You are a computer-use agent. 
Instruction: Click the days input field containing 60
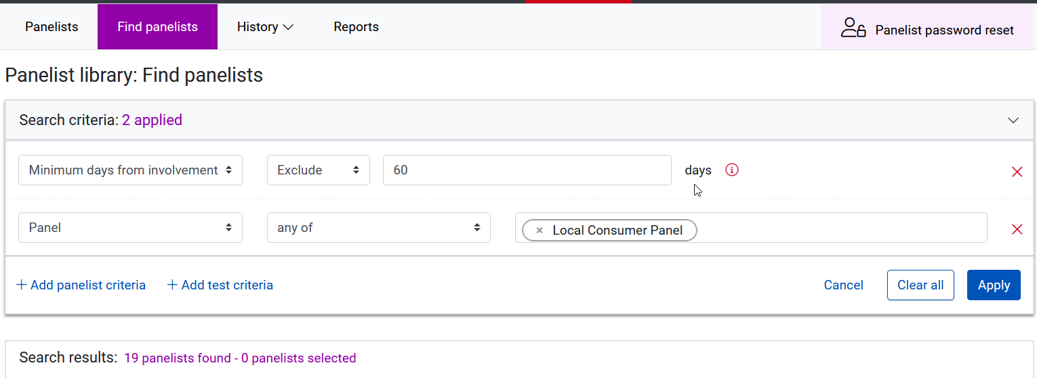pos(527,170)
